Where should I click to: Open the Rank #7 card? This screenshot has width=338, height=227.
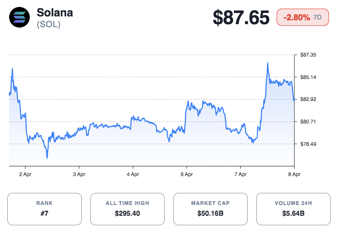click(45, 209)
